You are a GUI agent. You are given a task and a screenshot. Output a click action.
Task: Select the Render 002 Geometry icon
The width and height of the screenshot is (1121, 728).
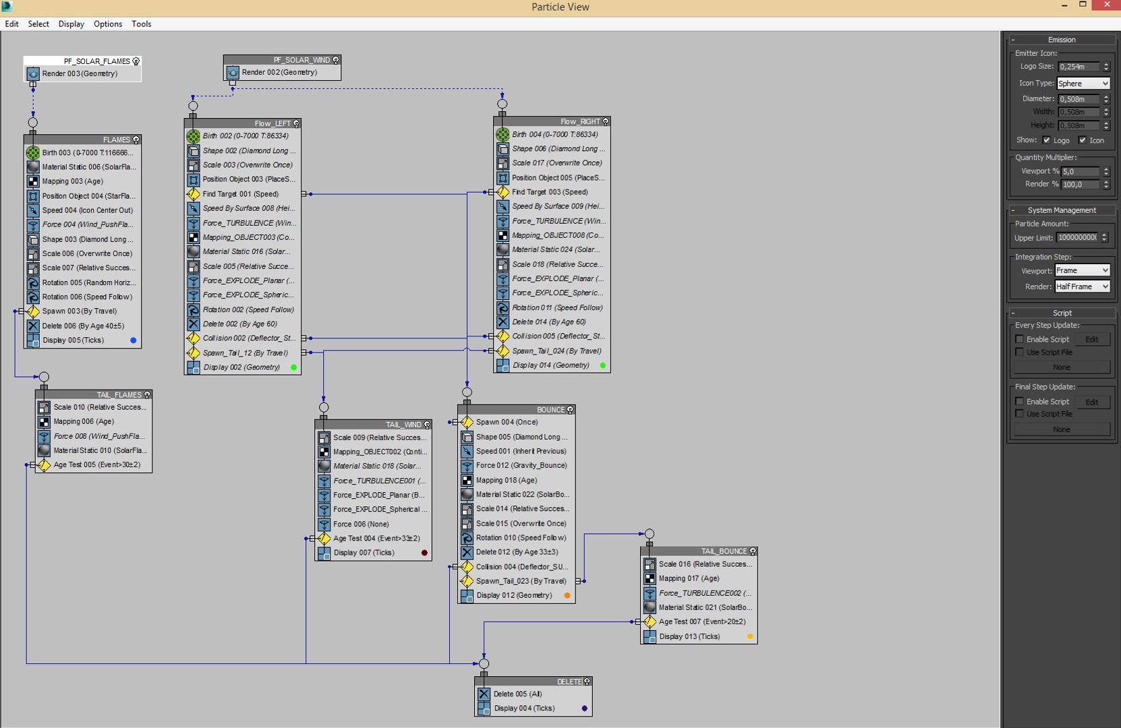point(233,72)
